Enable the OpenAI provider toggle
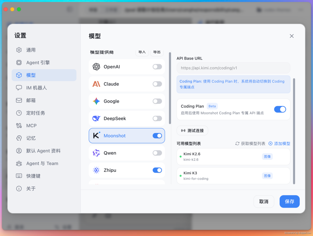Screen dimensions: 313x236 pos(157,67)
